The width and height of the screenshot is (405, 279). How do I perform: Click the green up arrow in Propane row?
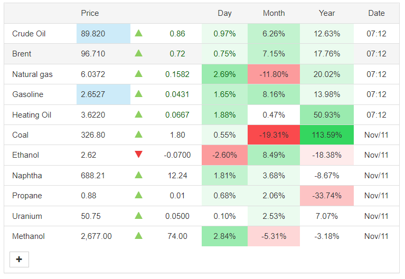pos(139,195)
